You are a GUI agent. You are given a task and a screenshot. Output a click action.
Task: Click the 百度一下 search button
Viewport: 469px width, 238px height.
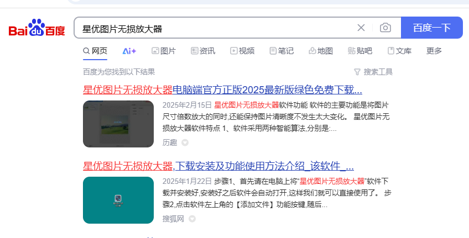pyautogui.click(x=431, y=28)
